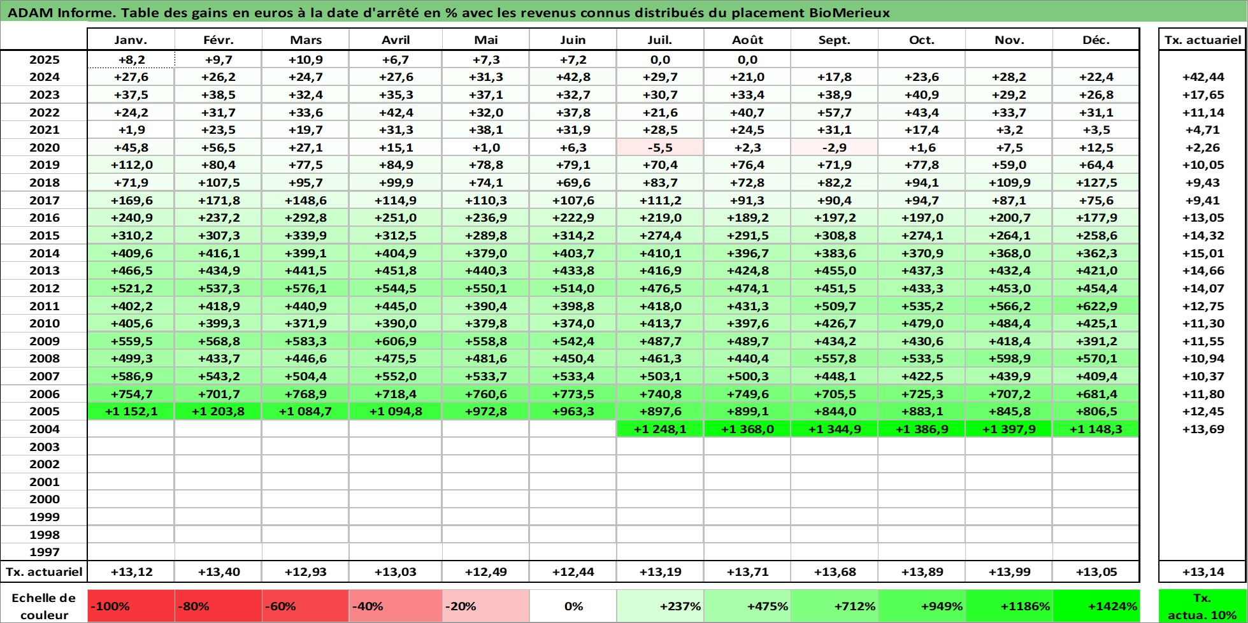1248x623 pixels.
Task: Select the 2004 row label
Action: point(44,429)
